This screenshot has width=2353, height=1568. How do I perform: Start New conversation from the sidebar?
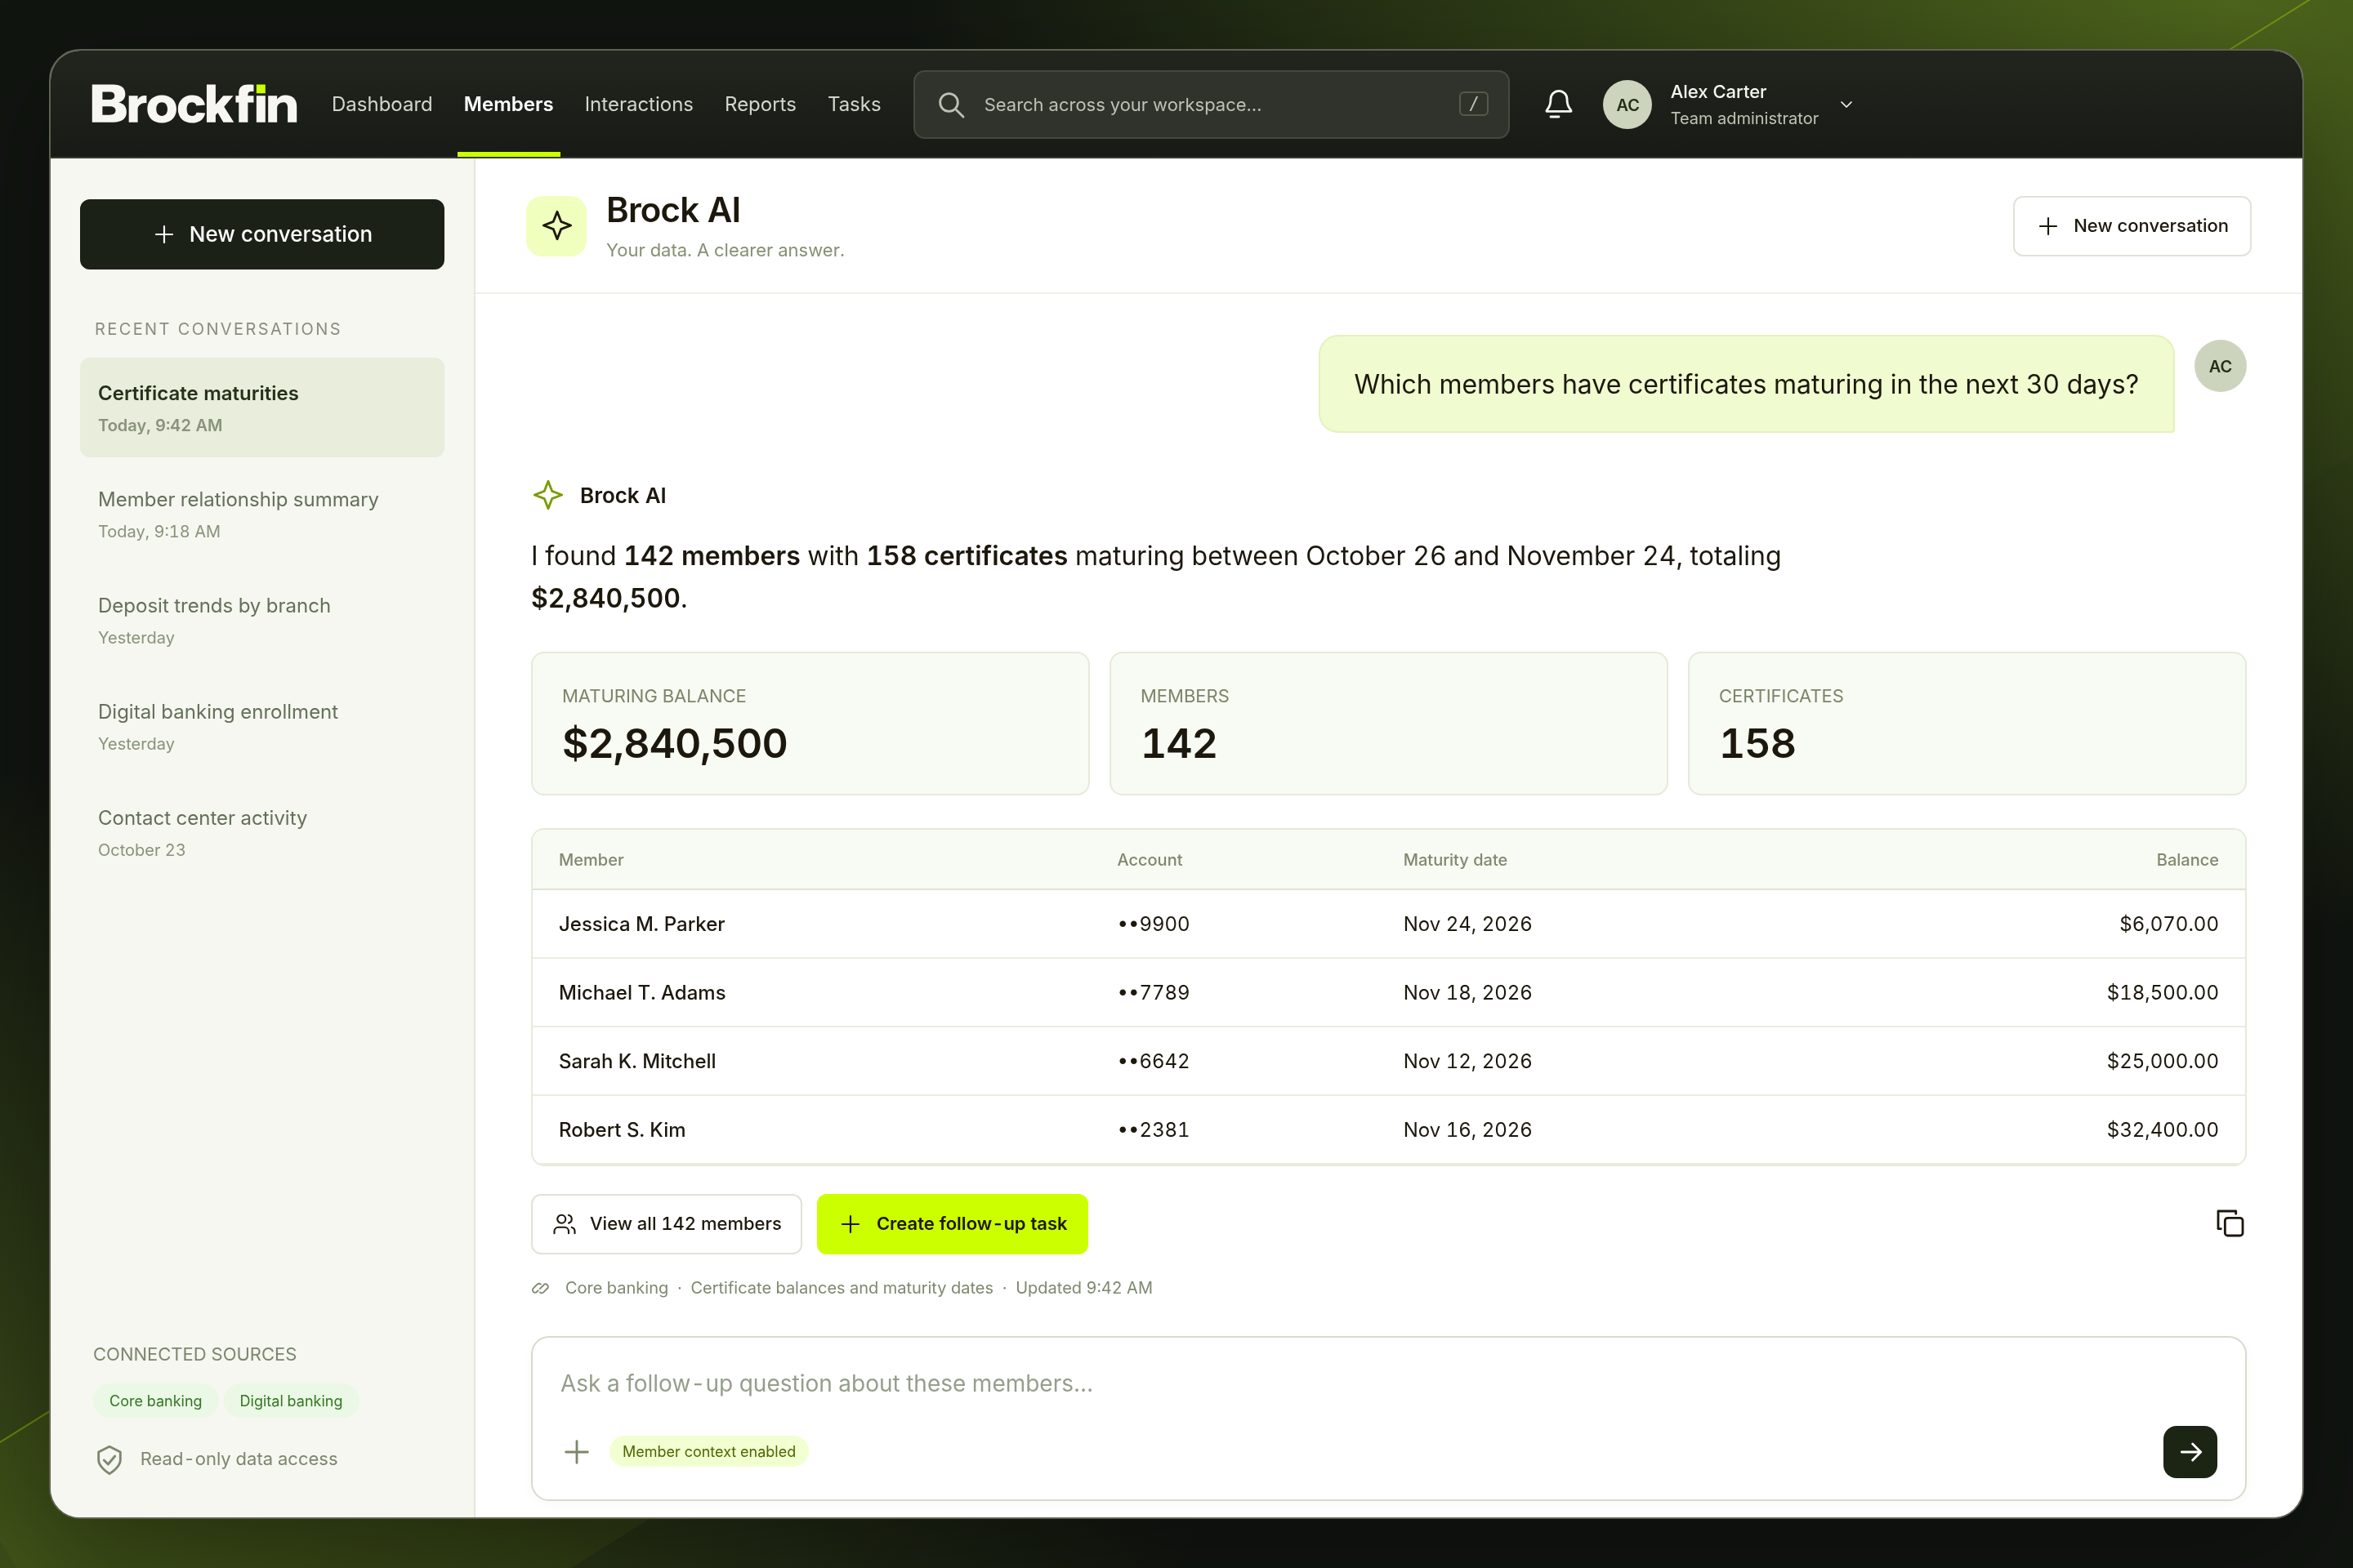point(262,234)
